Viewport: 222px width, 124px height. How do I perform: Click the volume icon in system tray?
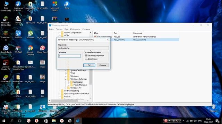pos(195,121)
